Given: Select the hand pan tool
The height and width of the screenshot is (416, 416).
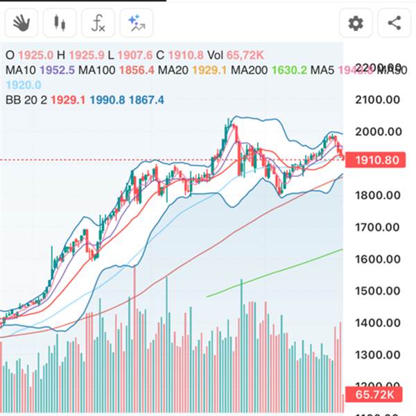Looking at the screenshot, I should (x=21, y=24).
